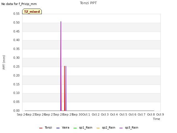The image size is (177, 133).
Task: Click the Oct 9 x-axis tick label
Action: coord(160,114)
